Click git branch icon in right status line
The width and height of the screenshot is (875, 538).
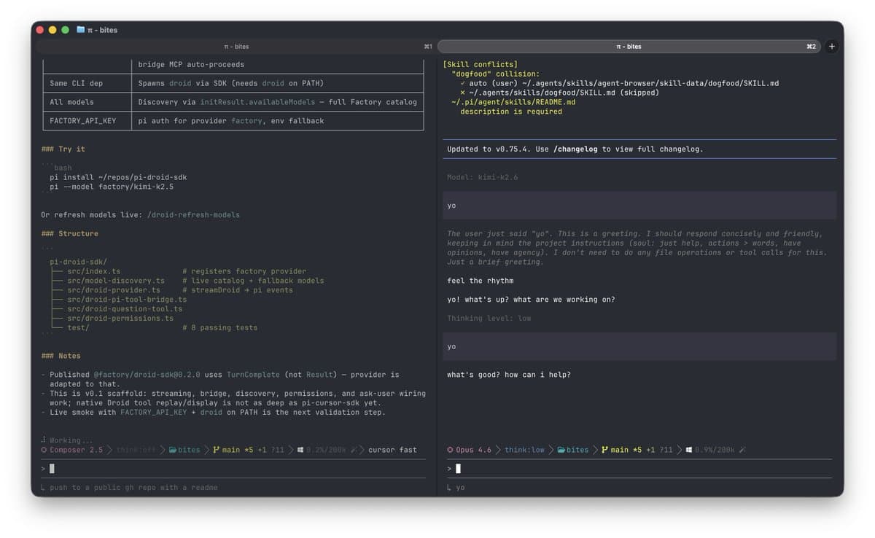point(604,450)
